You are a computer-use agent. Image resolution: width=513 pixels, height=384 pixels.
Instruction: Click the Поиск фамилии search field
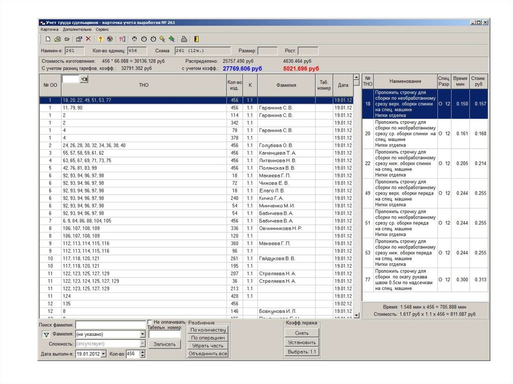coord(110,325)
